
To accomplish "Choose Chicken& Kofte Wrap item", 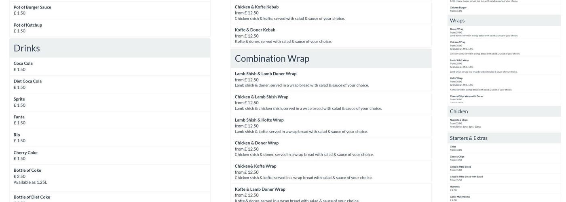I will pyautogui.click(x=331, y=172).
